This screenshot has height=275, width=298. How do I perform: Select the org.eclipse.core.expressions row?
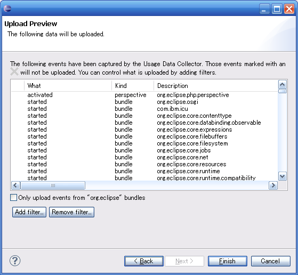click(x=144, y=130)
